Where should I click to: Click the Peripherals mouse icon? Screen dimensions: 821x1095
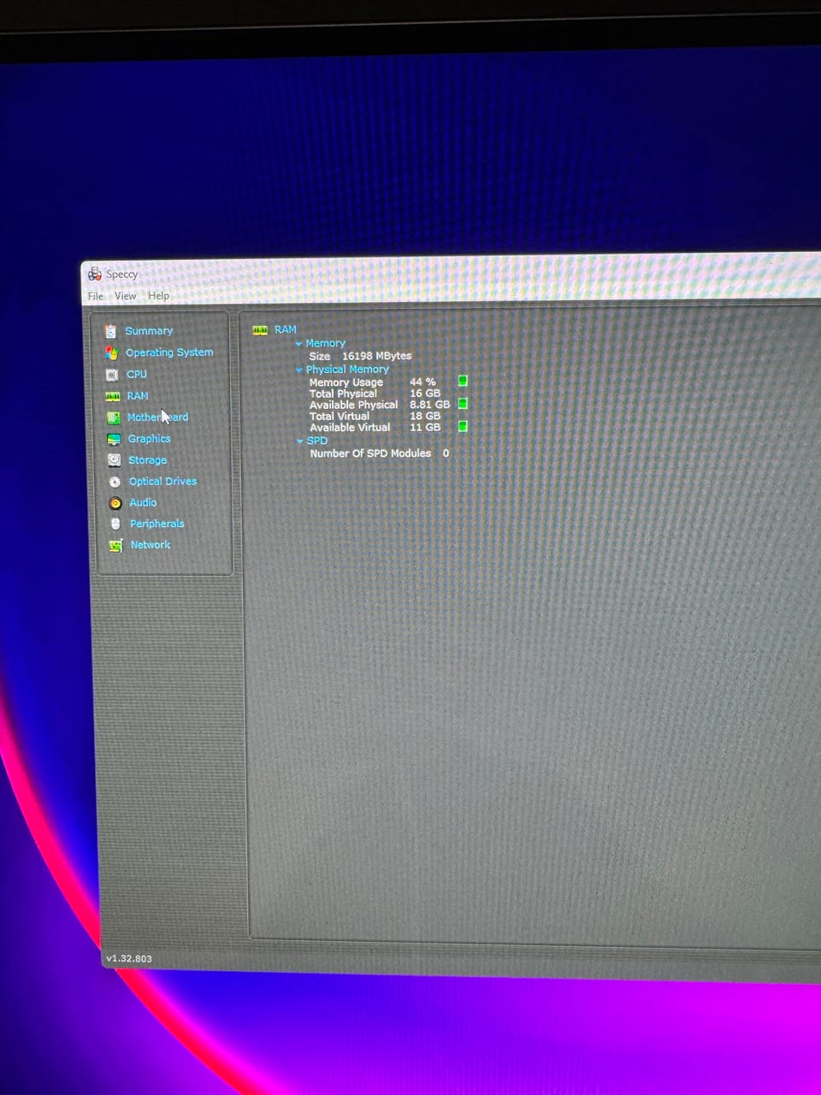[x=115, y=524]
